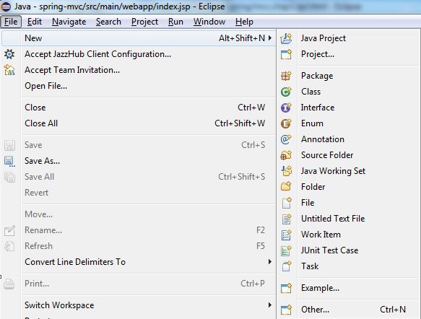Image resolution: width=421 pixels, height=319 pixels.
Task: Open the File menu
Action: point(11,22)
